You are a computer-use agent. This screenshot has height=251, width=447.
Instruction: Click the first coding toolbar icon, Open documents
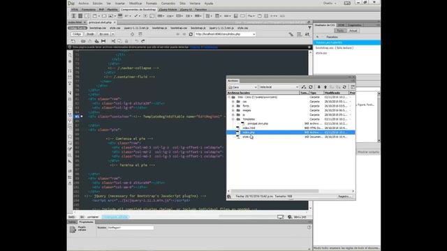(x=70, y=55)
